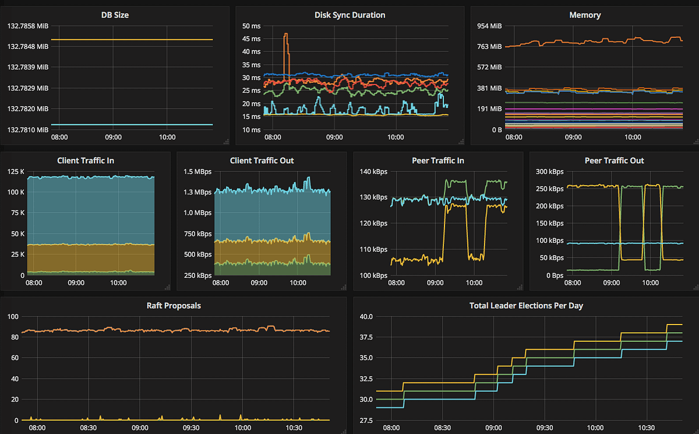
Task: Open the DB Size panel menu
Action: point(115,15)
